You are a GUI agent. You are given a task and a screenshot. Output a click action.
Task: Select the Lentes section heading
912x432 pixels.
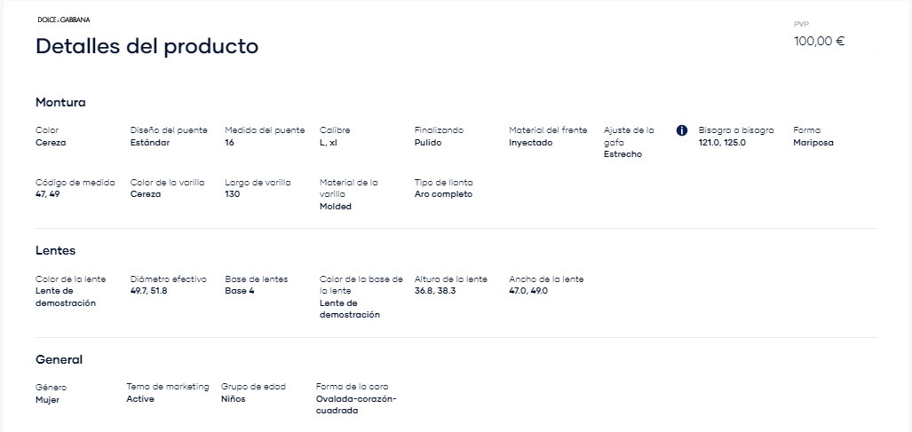coord(55,251)
